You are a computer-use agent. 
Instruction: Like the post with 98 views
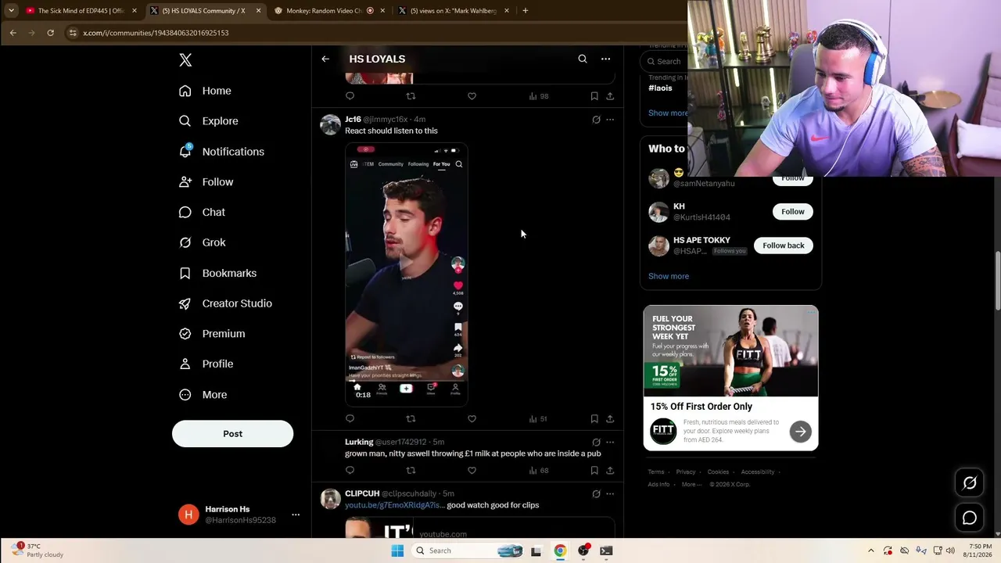472,96
